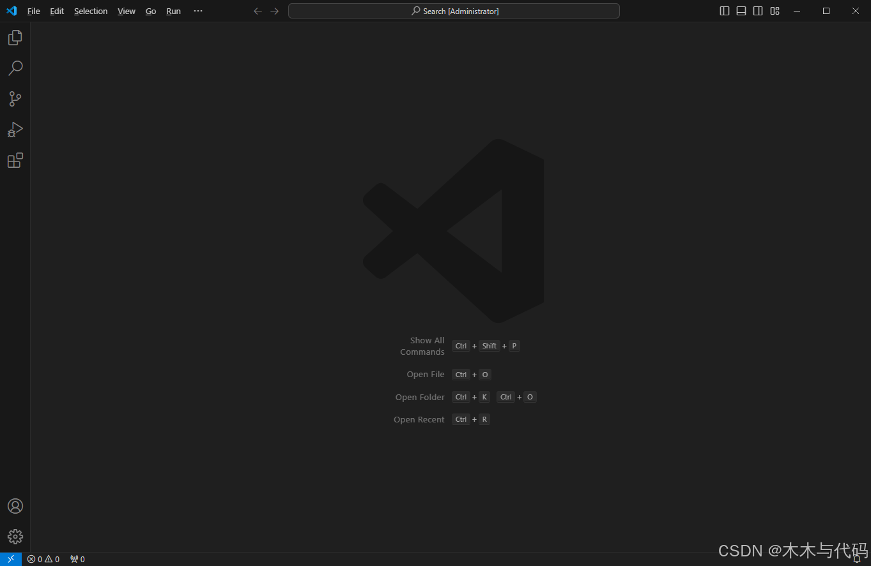Screen dimensions: 871x566
Task: Minimize the VS Code window
Action: tap(797, 11)
